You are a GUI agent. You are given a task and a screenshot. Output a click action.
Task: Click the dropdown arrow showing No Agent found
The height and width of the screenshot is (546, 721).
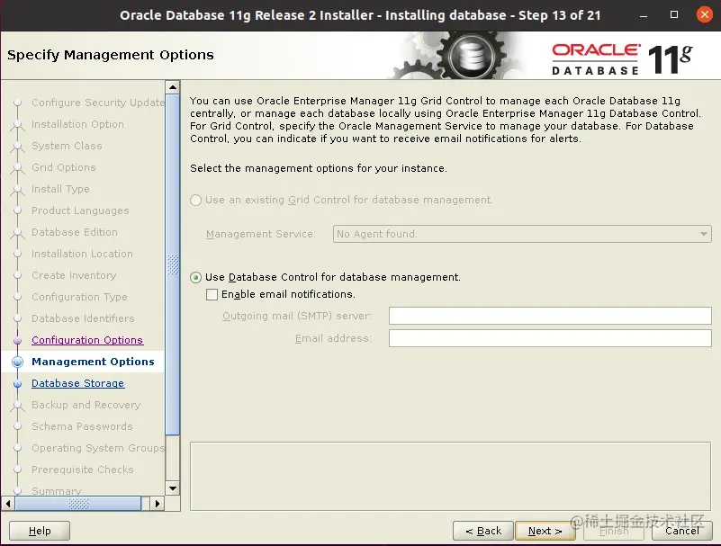pos(704,234)
